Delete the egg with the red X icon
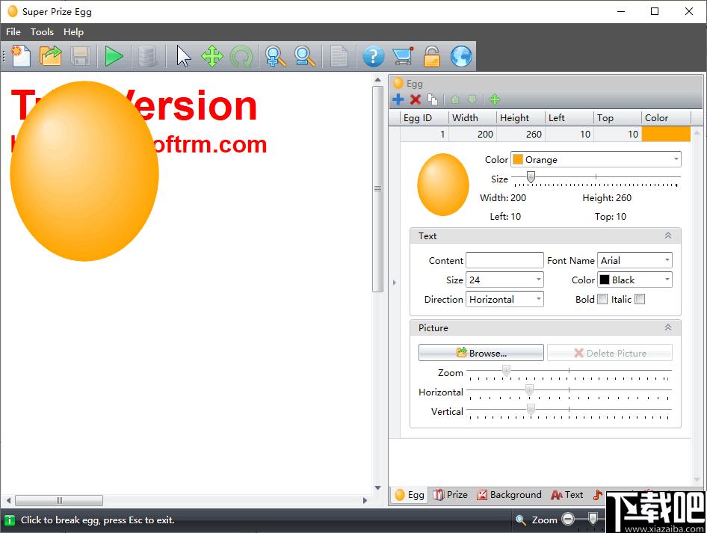 click(416, 99)
